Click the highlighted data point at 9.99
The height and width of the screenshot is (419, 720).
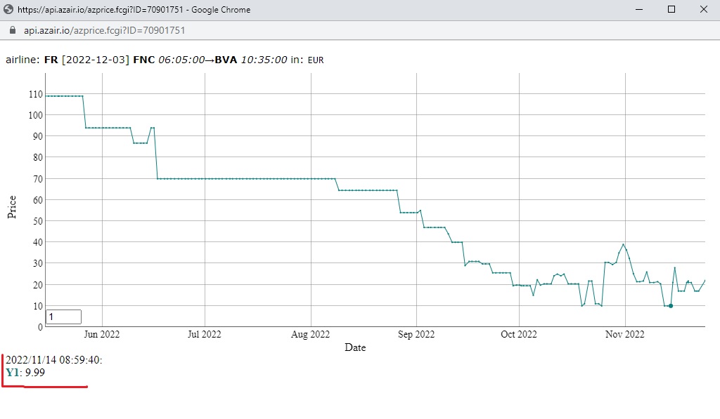pos(671,306)
